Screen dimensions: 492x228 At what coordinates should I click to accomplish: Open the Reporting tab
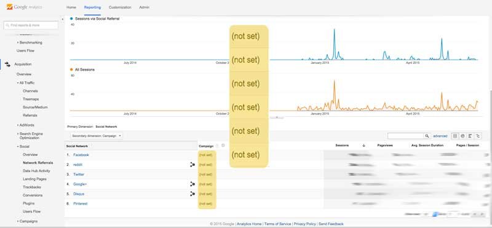point(93,7)
